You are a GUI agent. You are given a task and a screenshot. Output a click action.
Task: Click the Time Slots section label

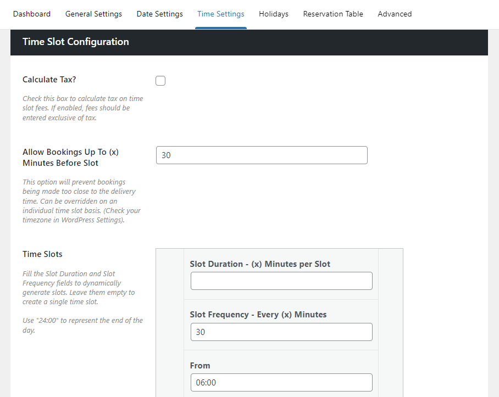point(42,254)
